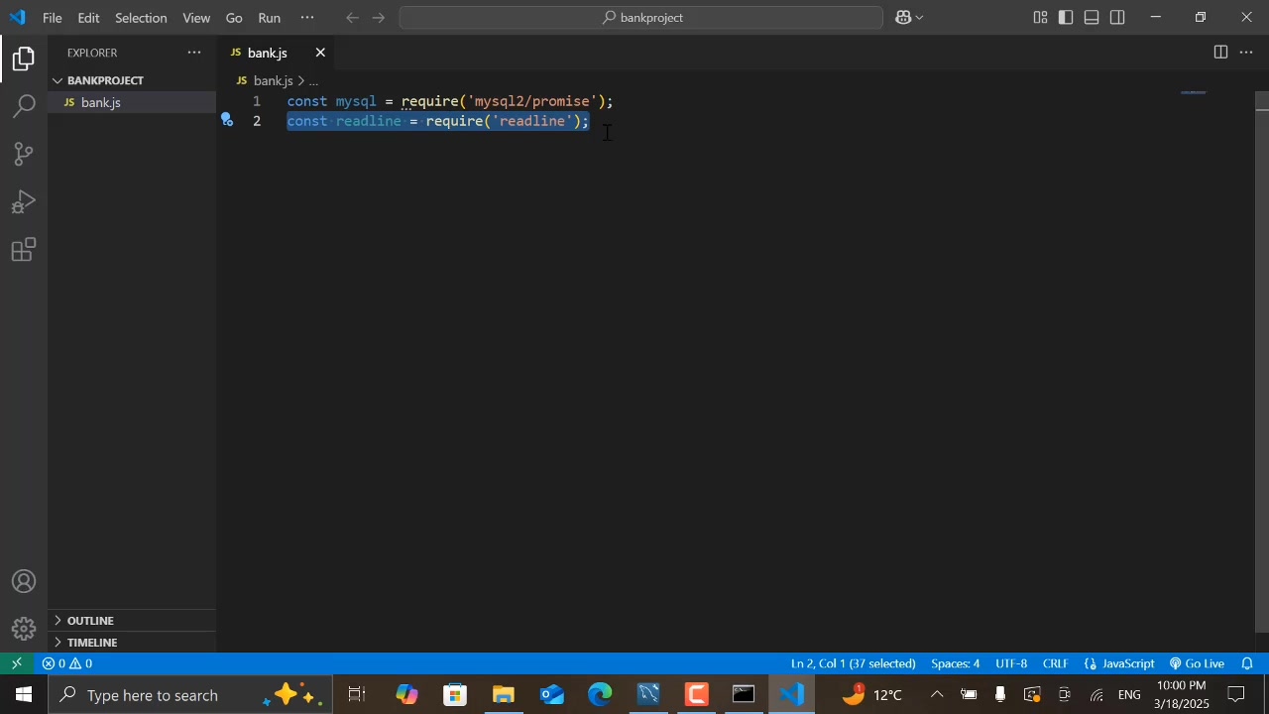Show hidden tray icons chevron
1269x714 pixels.
(937, 694)
